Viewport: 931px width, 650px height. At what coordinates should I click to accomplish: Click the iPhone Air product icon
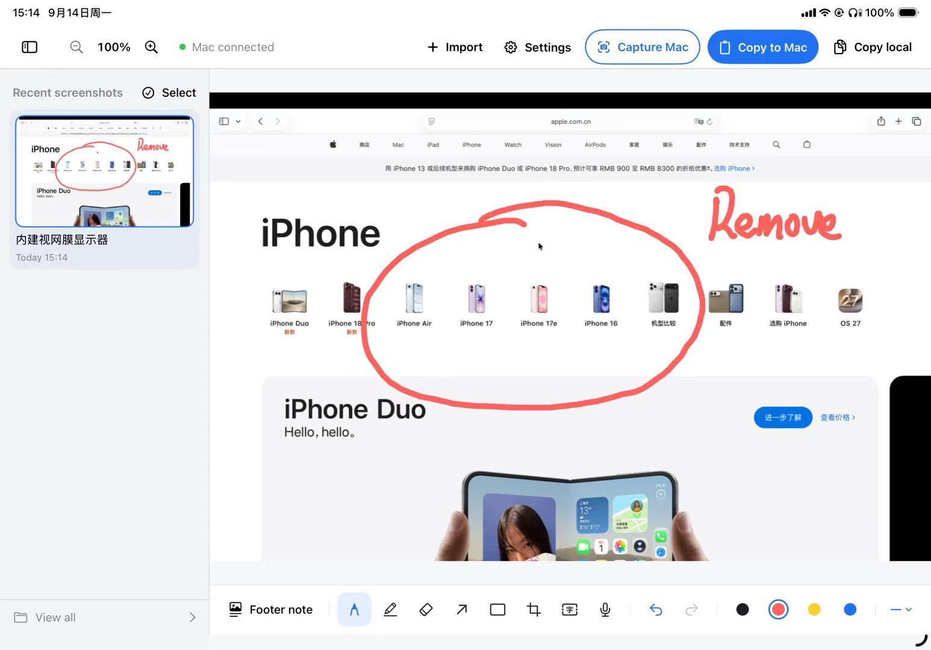(x=414, y=299)
